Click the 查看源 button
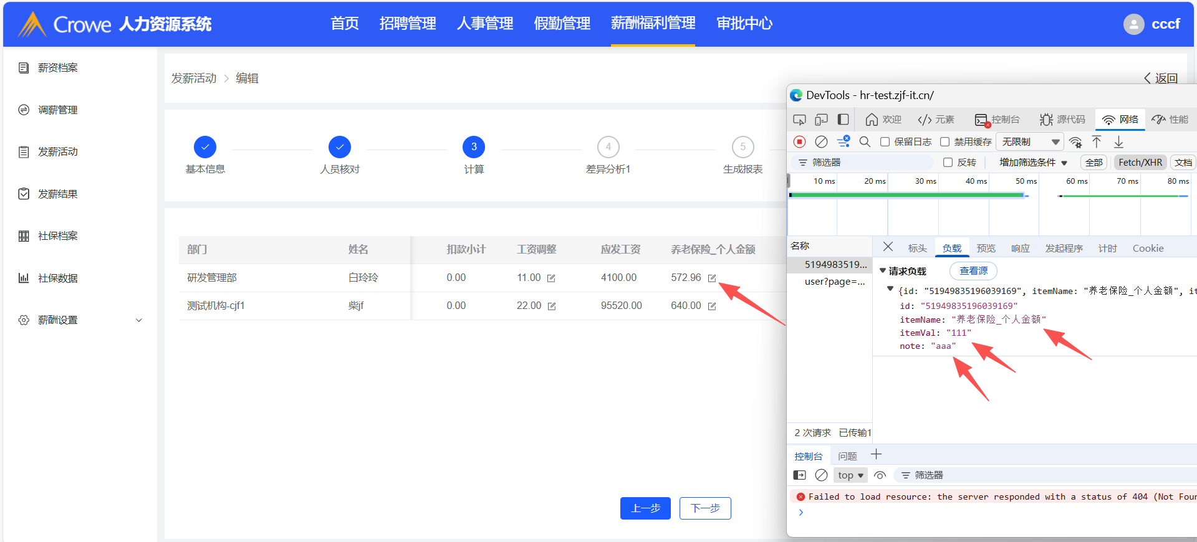Image resolution: width=1197 pixels, height=542 pixels. [973, 271]
